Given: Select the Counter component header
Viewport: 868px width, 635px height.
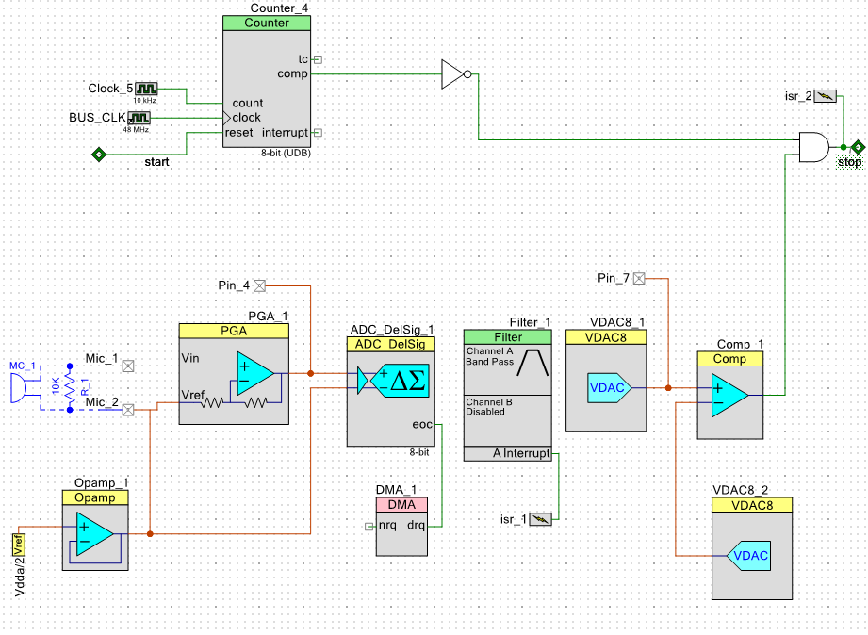Looking at the screenshot, I should click(267, 24).
